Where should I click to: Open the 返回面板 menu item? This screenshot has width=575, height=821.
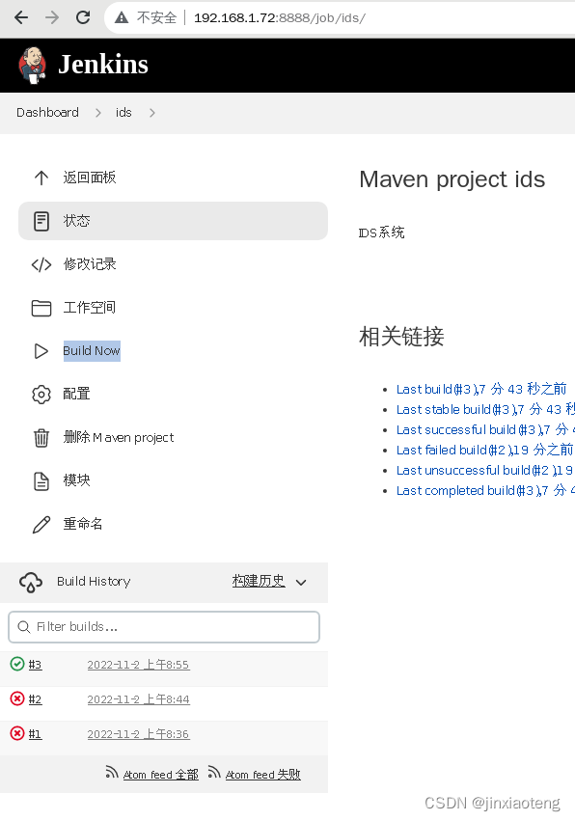point(90,178)
